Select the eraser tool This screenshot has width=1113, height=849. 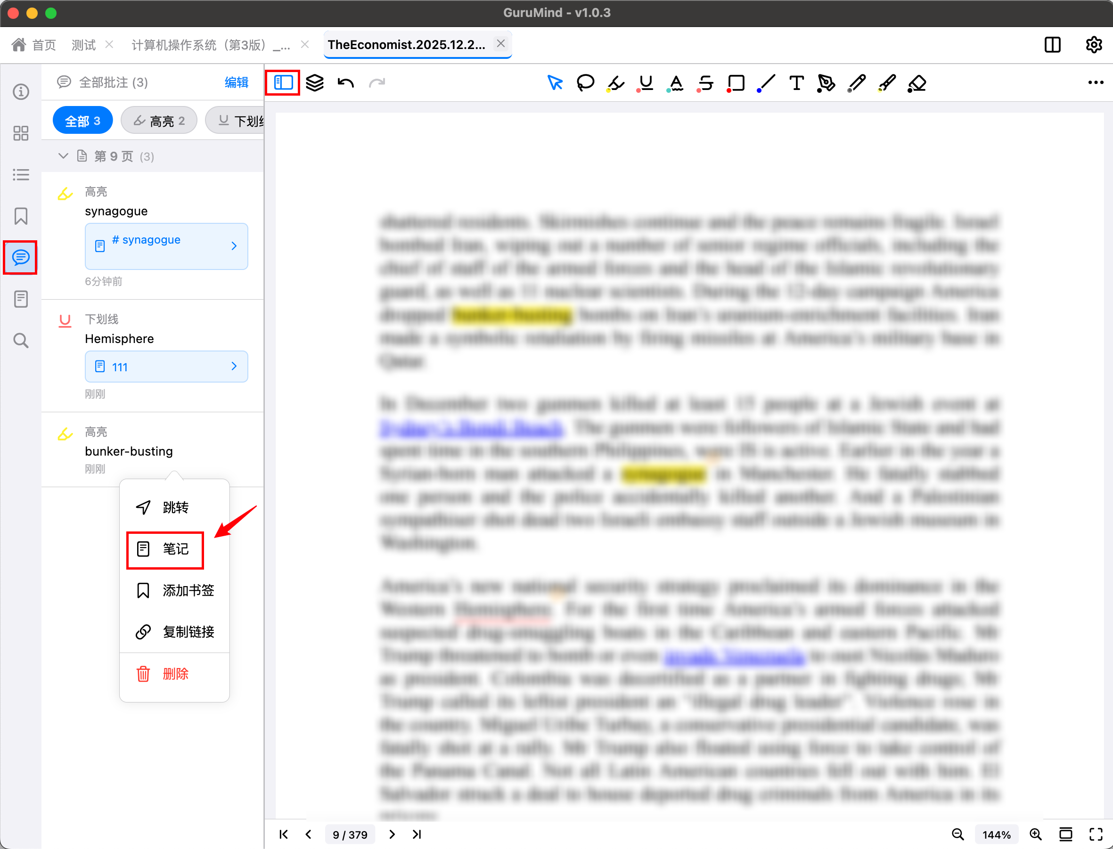click(x=917, y=83)
